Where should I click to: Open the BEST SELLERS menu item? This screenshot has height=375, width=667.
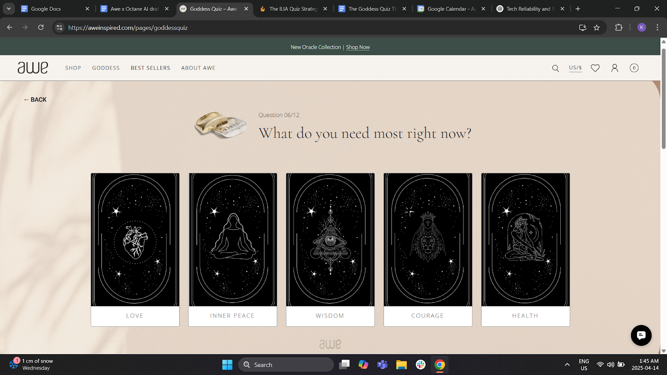[150, 68]
